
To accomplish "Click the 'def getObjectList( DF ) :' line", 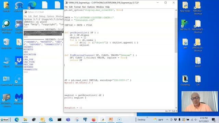I will 81,33.
